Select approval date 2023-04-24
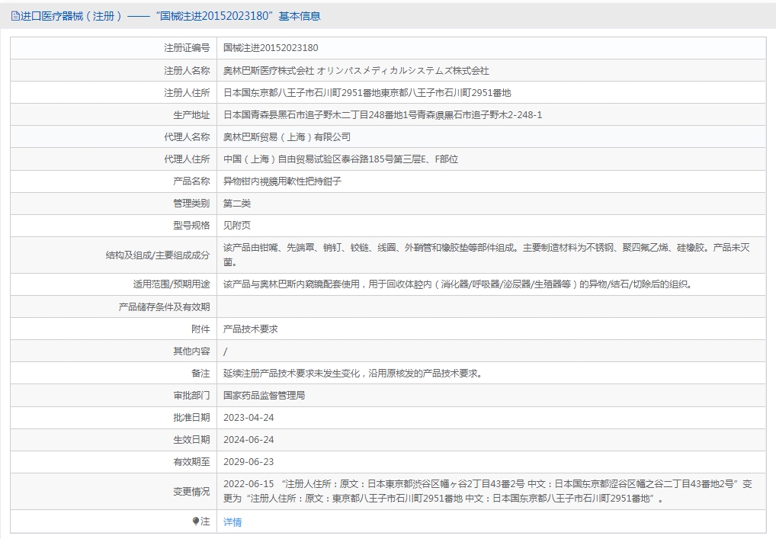The image size is (776, 539). pos(249,417)
